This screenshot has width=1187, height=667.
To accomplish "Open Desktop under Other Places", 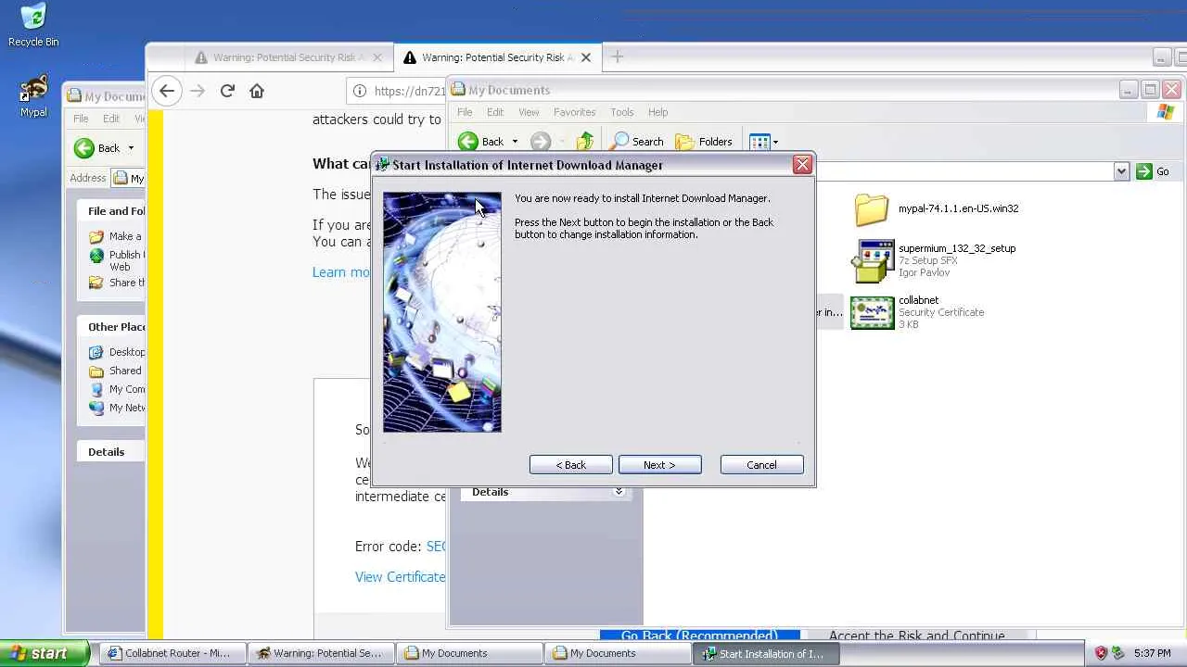I will pos(117,352).
